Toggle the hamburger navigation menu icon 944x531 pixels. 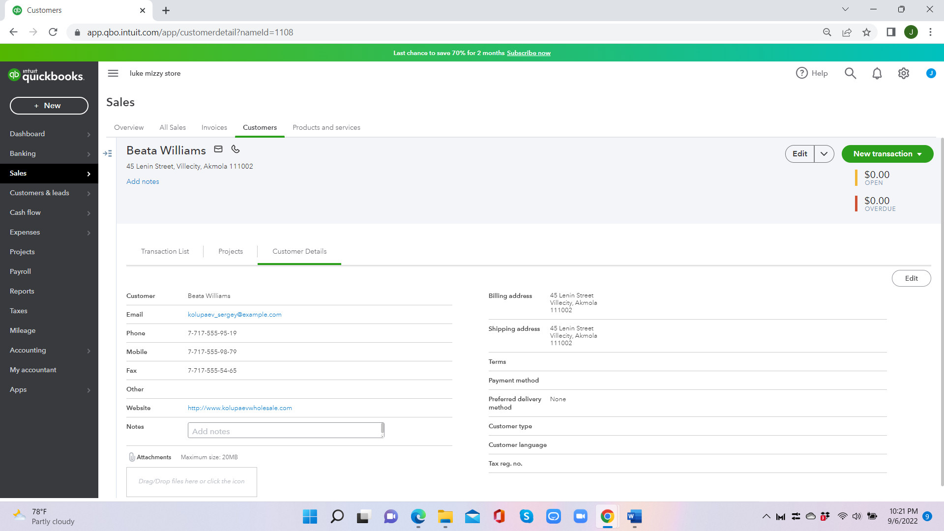(113, 73)
